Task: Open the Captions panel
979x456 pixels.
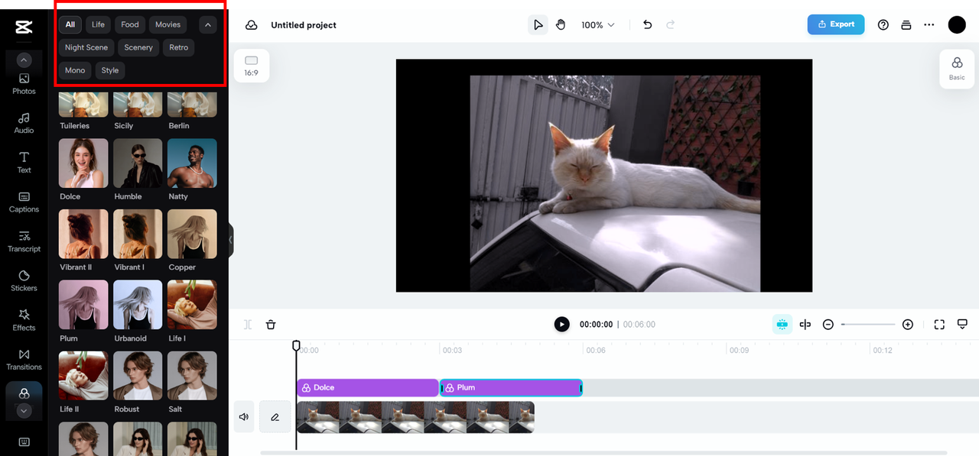Action: (x=24, y=202)
